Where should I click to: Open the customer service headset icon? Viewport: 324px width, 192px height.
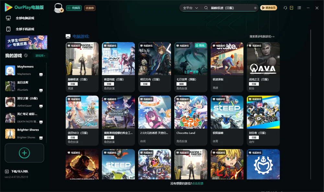[285, 8]
